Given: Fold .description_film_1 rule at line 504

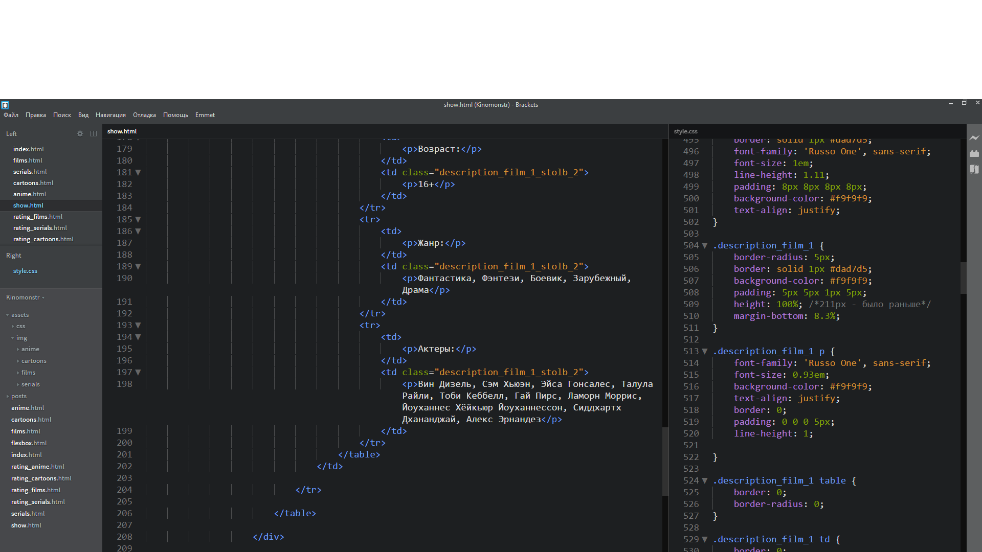Looking at the screenshot, I should 705,245.
